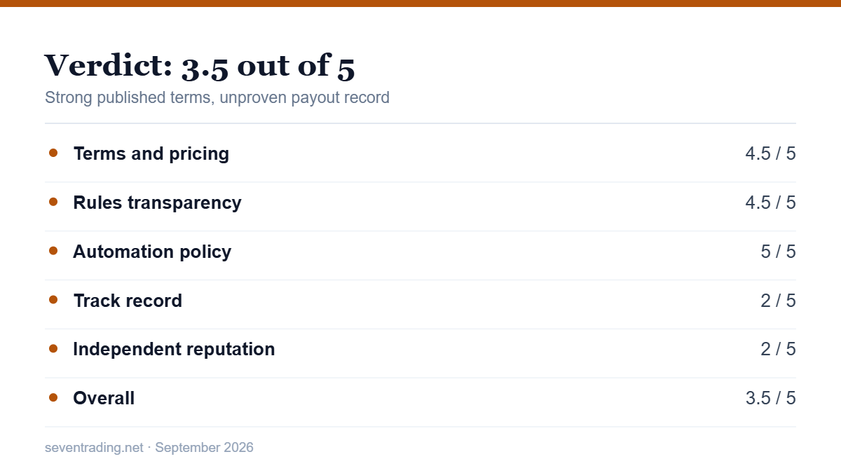Click the bullet beside Track record
This screenshot has width=841, height=473.
tap(53, 300)
